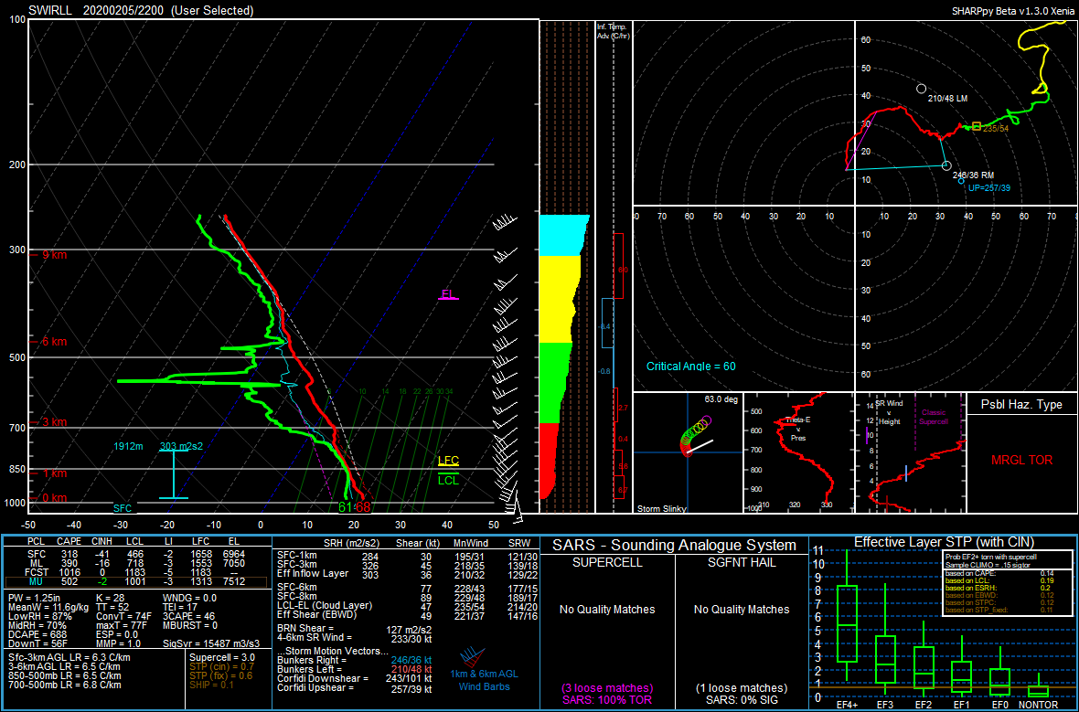The height and width of the screenshot is (712, 1079).
Task: Click the red wind speed bar segment
Action: pyautogui.click(x=550, y=461)
